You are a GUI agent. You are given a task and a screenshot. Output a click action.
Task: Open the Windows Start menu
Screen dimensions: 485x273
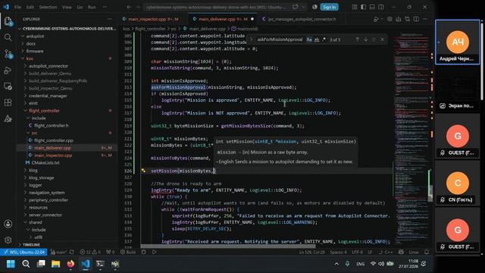[11, 264]
